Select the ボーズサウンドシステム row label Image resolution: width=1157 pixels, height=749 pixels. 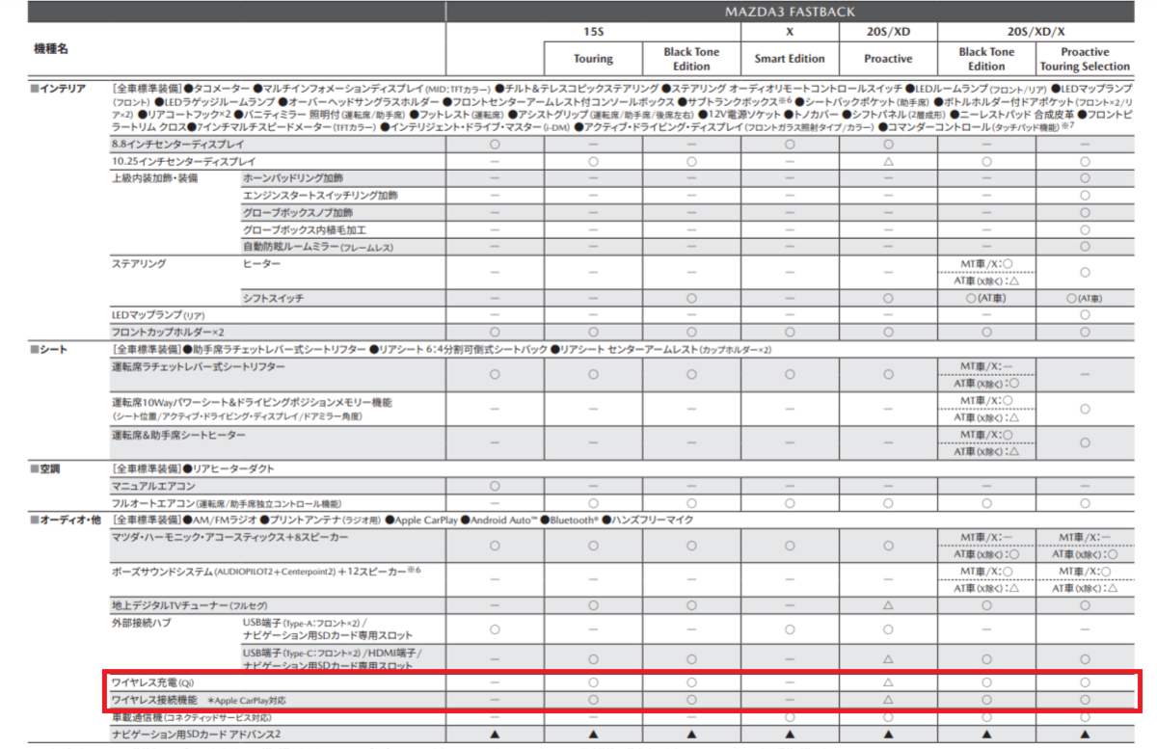point(266,571)
